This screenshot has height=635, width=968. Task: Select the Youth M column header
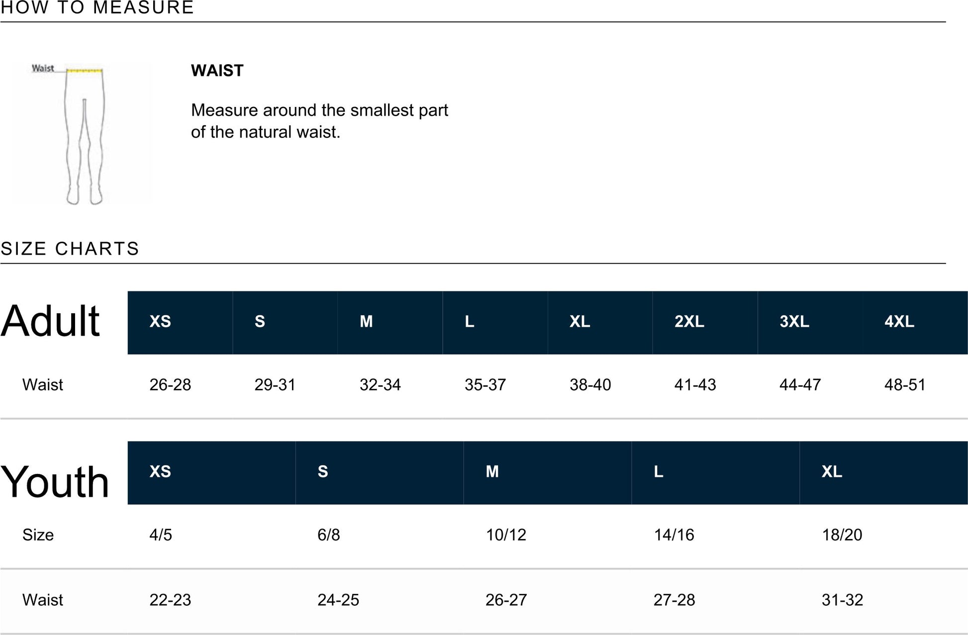click(x=492, y=472)
